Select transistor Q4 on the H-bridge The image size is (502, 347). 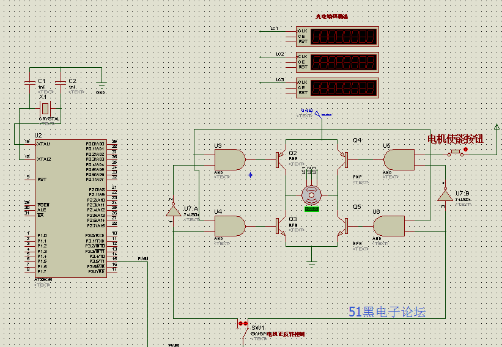(342, 159)
